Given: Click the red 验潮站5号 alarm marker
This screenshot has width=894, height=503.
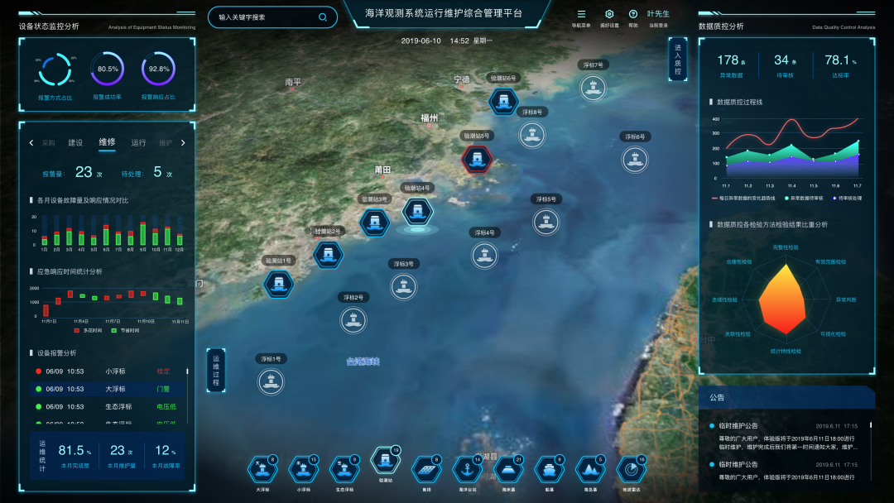Looking at the screenshot, I should point(478,160).
